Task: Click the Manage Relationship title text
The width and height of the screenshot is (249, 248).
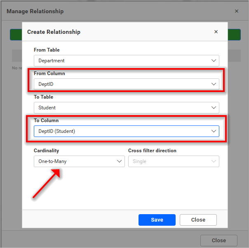Action: click(35, 11)
